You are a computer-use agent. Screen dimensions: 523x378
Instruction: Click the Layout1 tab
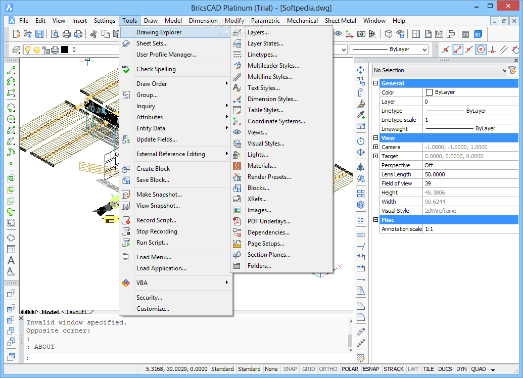(77, 312)
